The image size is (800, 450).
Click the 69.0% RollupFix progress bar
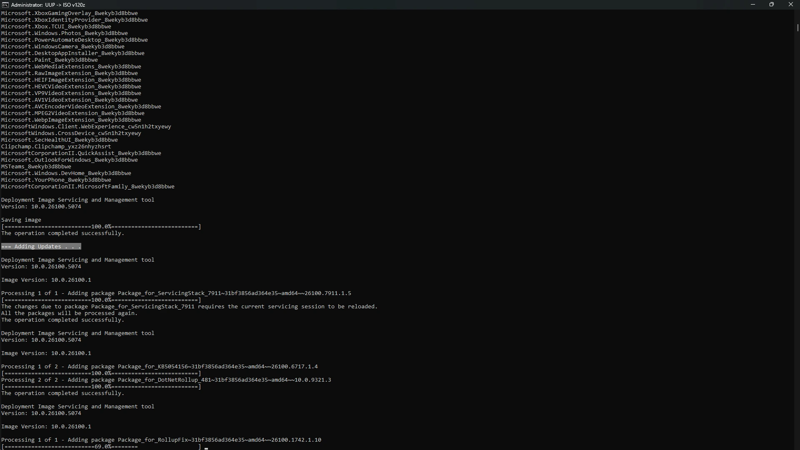(x=101, y=447)
